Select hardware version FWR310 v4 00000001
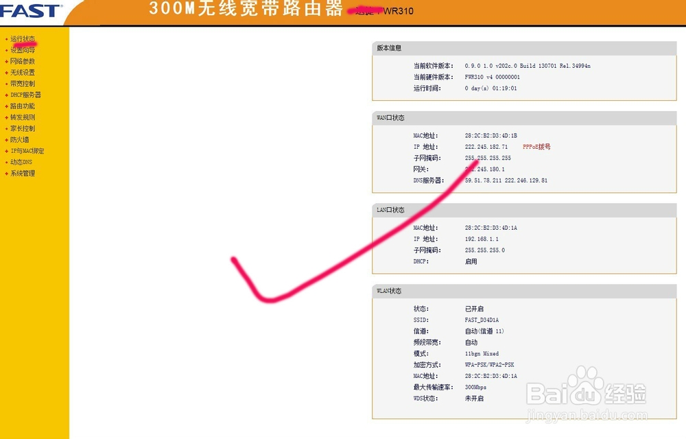This screenshot has width=686, height=439. tap(492, 77)
